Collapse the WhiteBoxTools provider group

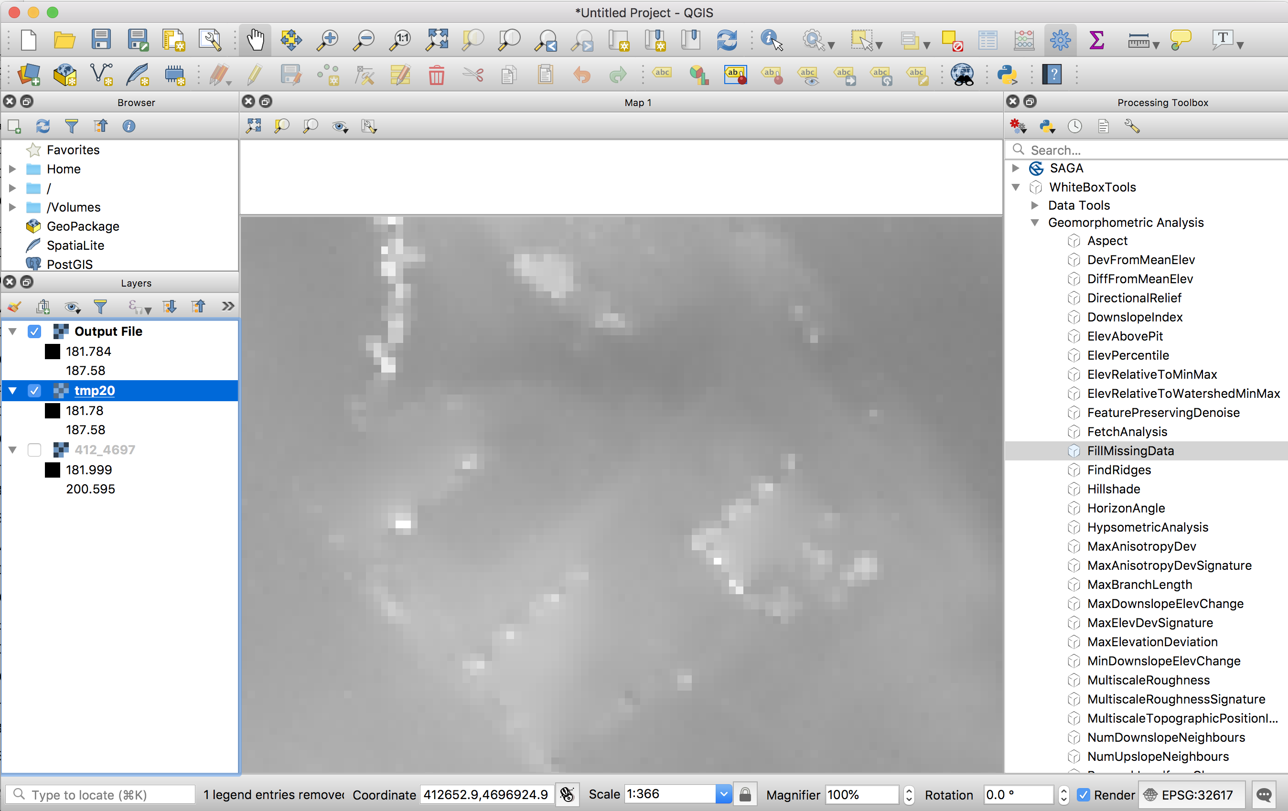1016,187
